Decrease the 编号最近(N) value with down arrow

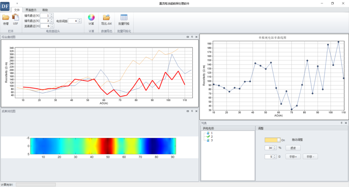click(x=52, y=17)
